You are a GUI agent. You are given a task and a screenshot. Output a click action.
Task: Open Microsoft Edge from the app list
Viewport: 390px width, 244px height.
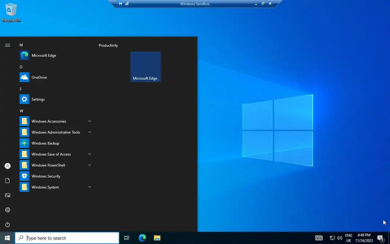[55, 56]
